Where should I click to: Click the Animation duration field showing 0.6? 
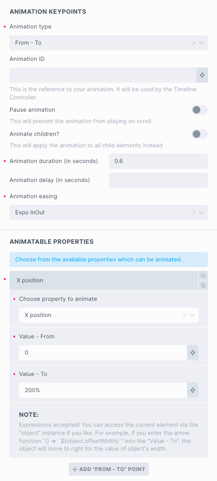(158, 161)
